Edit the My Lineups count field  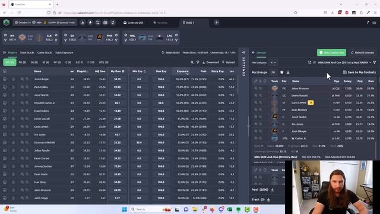click(273, 72)
